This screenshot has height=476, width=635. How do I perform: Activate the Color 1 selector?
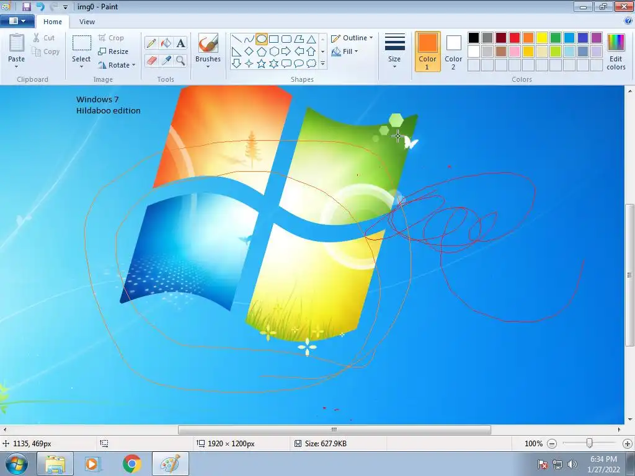428,52
